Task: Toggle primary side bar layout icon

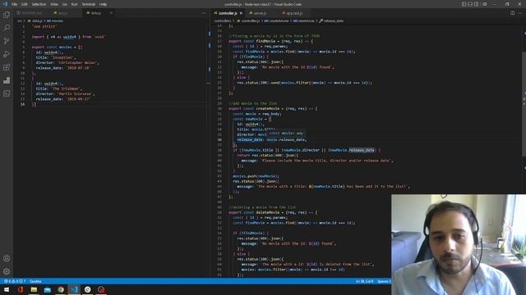Action: (464, 4)
